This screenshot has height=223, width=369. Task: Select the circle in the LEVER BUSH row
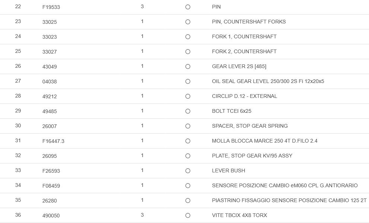tap(188, 171)
